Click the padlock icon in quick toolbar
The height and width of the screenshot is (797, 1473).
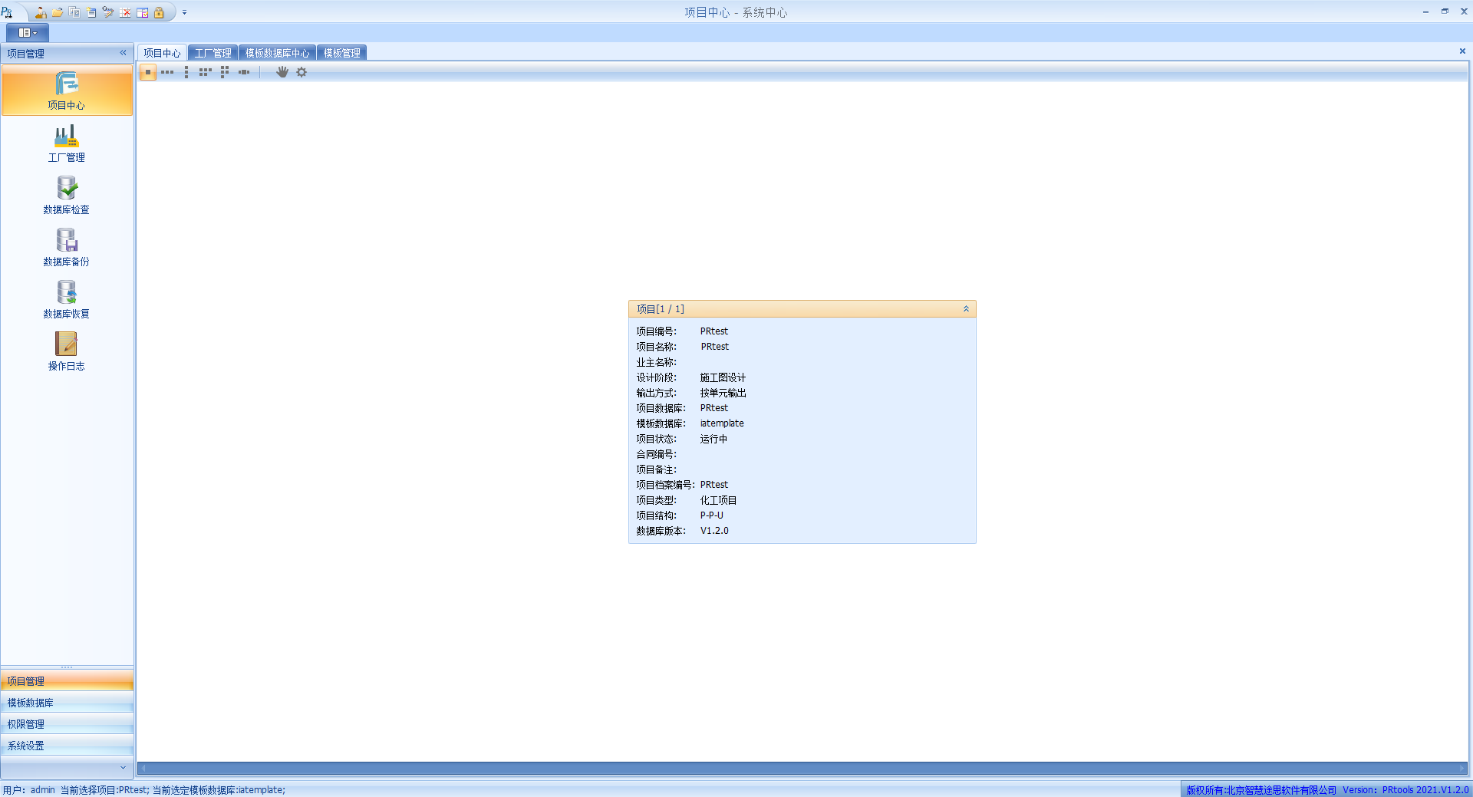[159, 12]
